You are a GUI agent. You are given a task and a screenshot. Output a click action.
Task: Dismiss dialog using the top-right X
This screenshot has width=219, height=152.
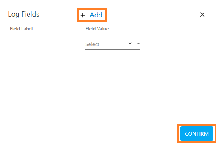pyautogui.click(x=202, y=15)
